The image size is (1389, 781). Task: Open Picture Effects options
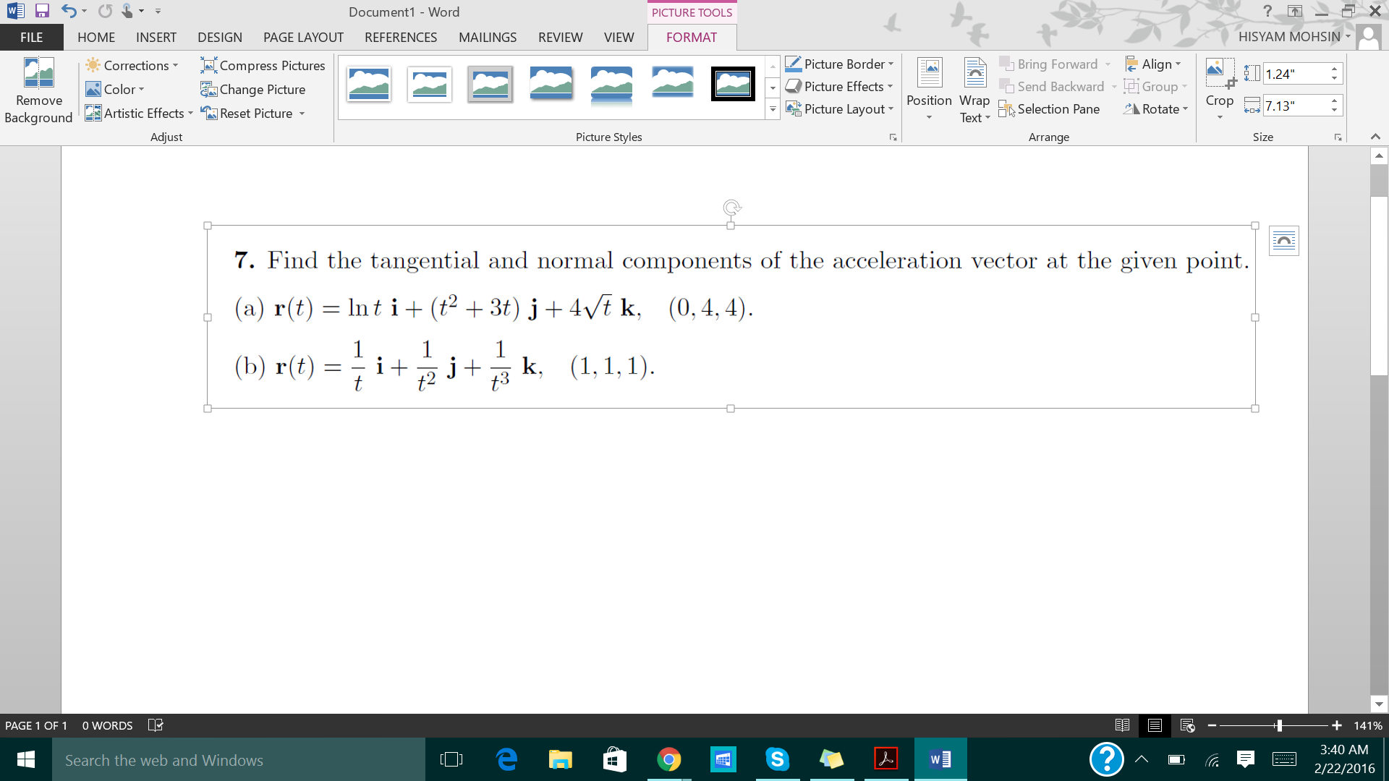[x=838, y=87]
